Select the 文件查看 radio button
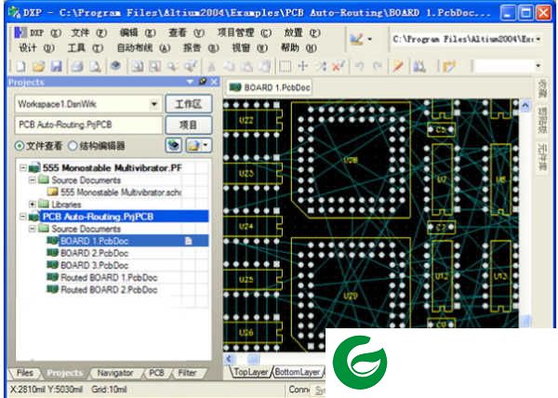This screenshot has height=398, width=558. pos(20,146)
